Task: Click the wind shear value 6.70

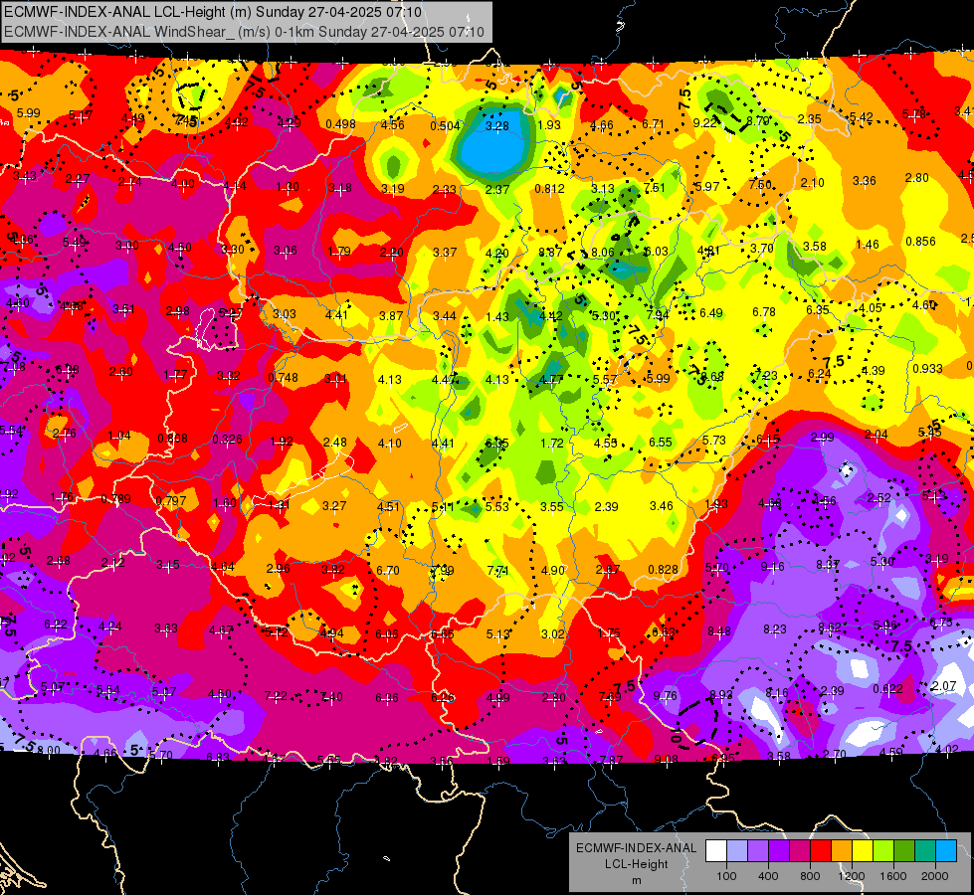Action: 388,570
